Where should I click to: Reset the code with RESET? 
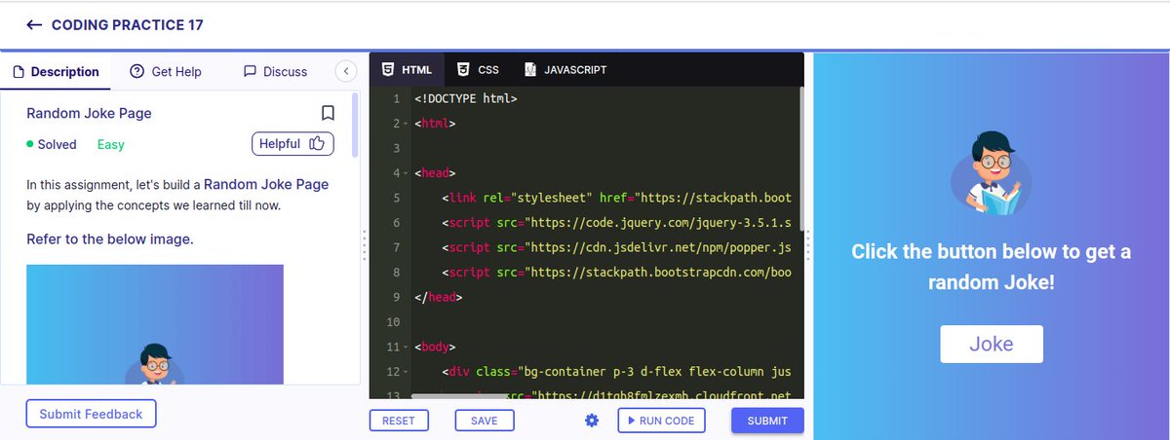pos(398,421)
